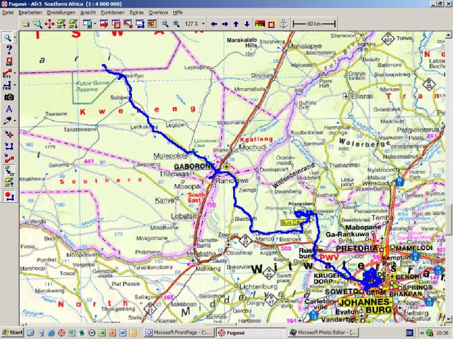Open the Einstellungen menu
The width and height of the screenshot is (453, 339).
click(61, 12)
